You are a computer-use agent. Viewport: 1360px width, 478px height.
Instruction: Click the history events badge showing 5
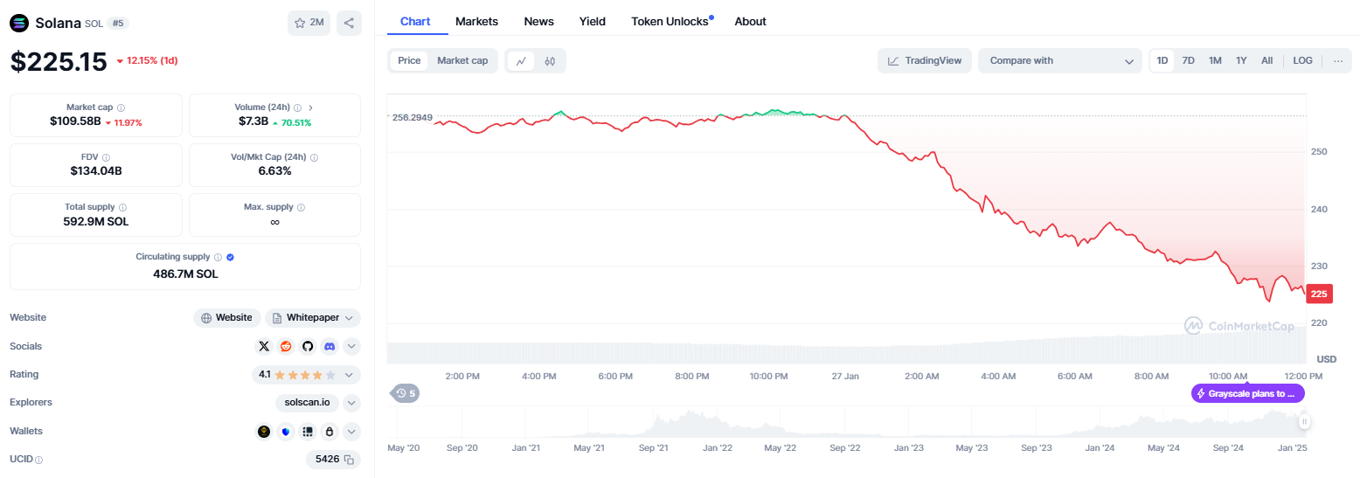(406, 393)
